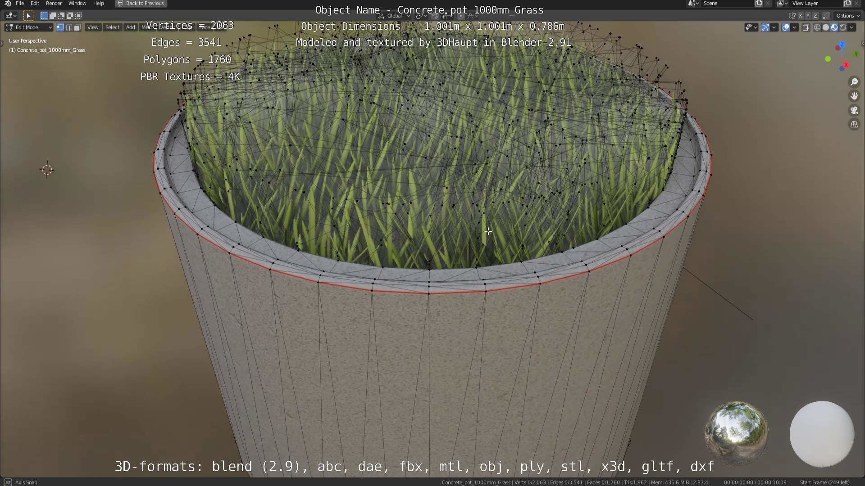
Task: Choose Subtract Selection mode icon
Action: (61, 16)
